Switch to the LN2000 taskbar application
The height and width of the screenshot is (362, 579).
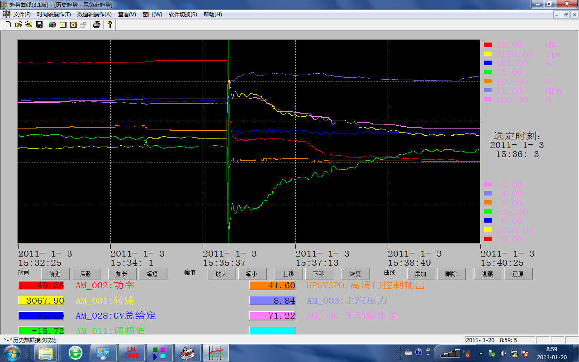tap(132, 352)
